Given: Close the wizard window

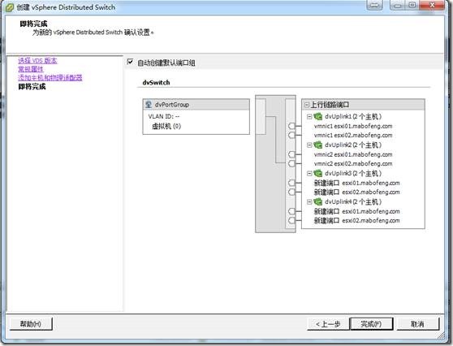Looking at the screenshot, I should (432, 5).
